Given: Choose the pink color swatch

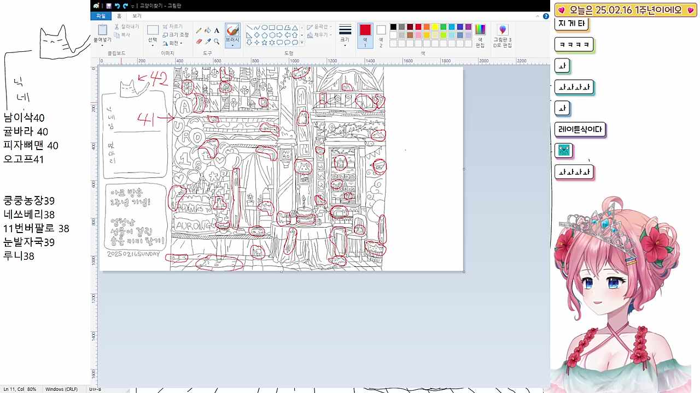Looking at the screenshot, I should point(418,35).
